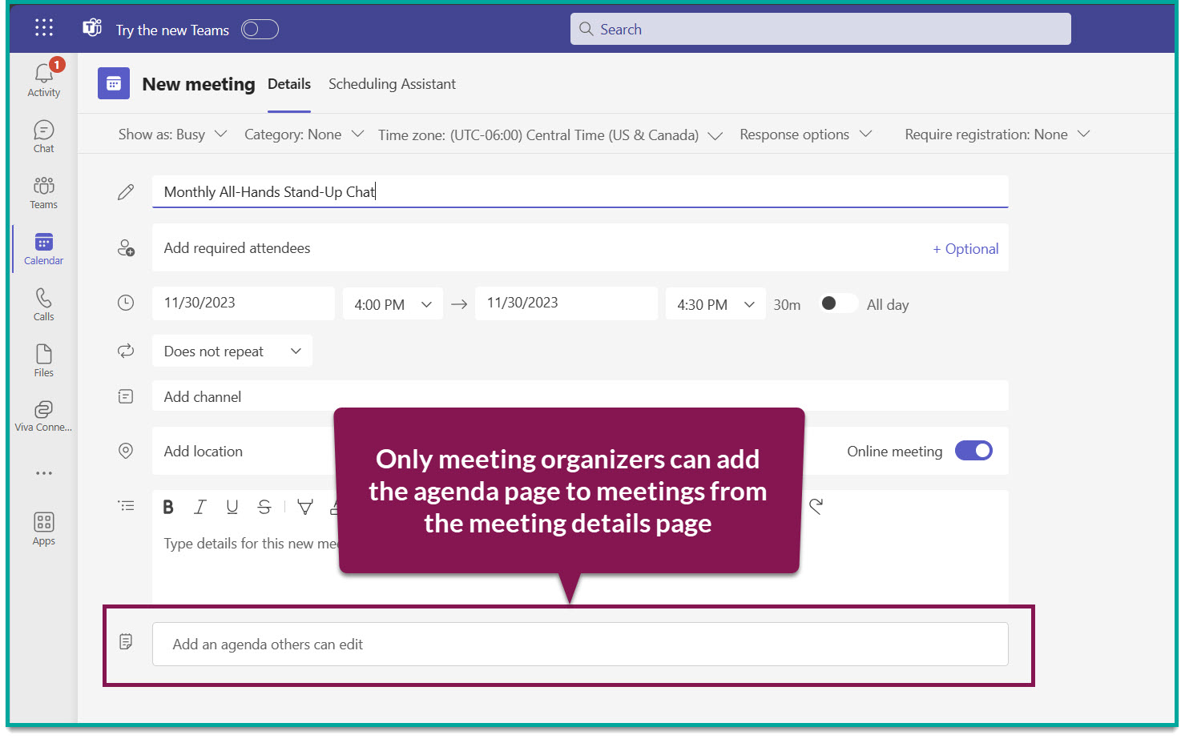This screenshot has width=1185, height=739.
Task: Turn on the All day toggle
Action: (838, 303)
